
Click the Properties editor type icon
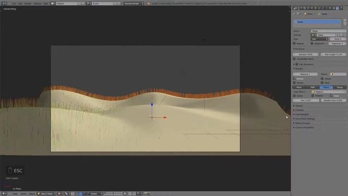point(295,8)
